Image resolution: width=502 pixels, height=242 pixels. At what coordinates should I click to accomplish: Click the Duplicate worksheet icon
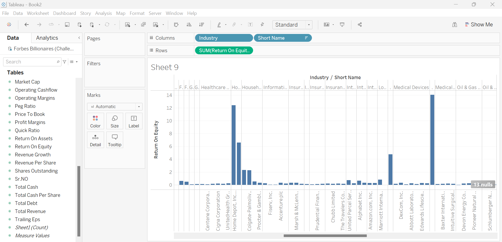[x=143, y=25]
